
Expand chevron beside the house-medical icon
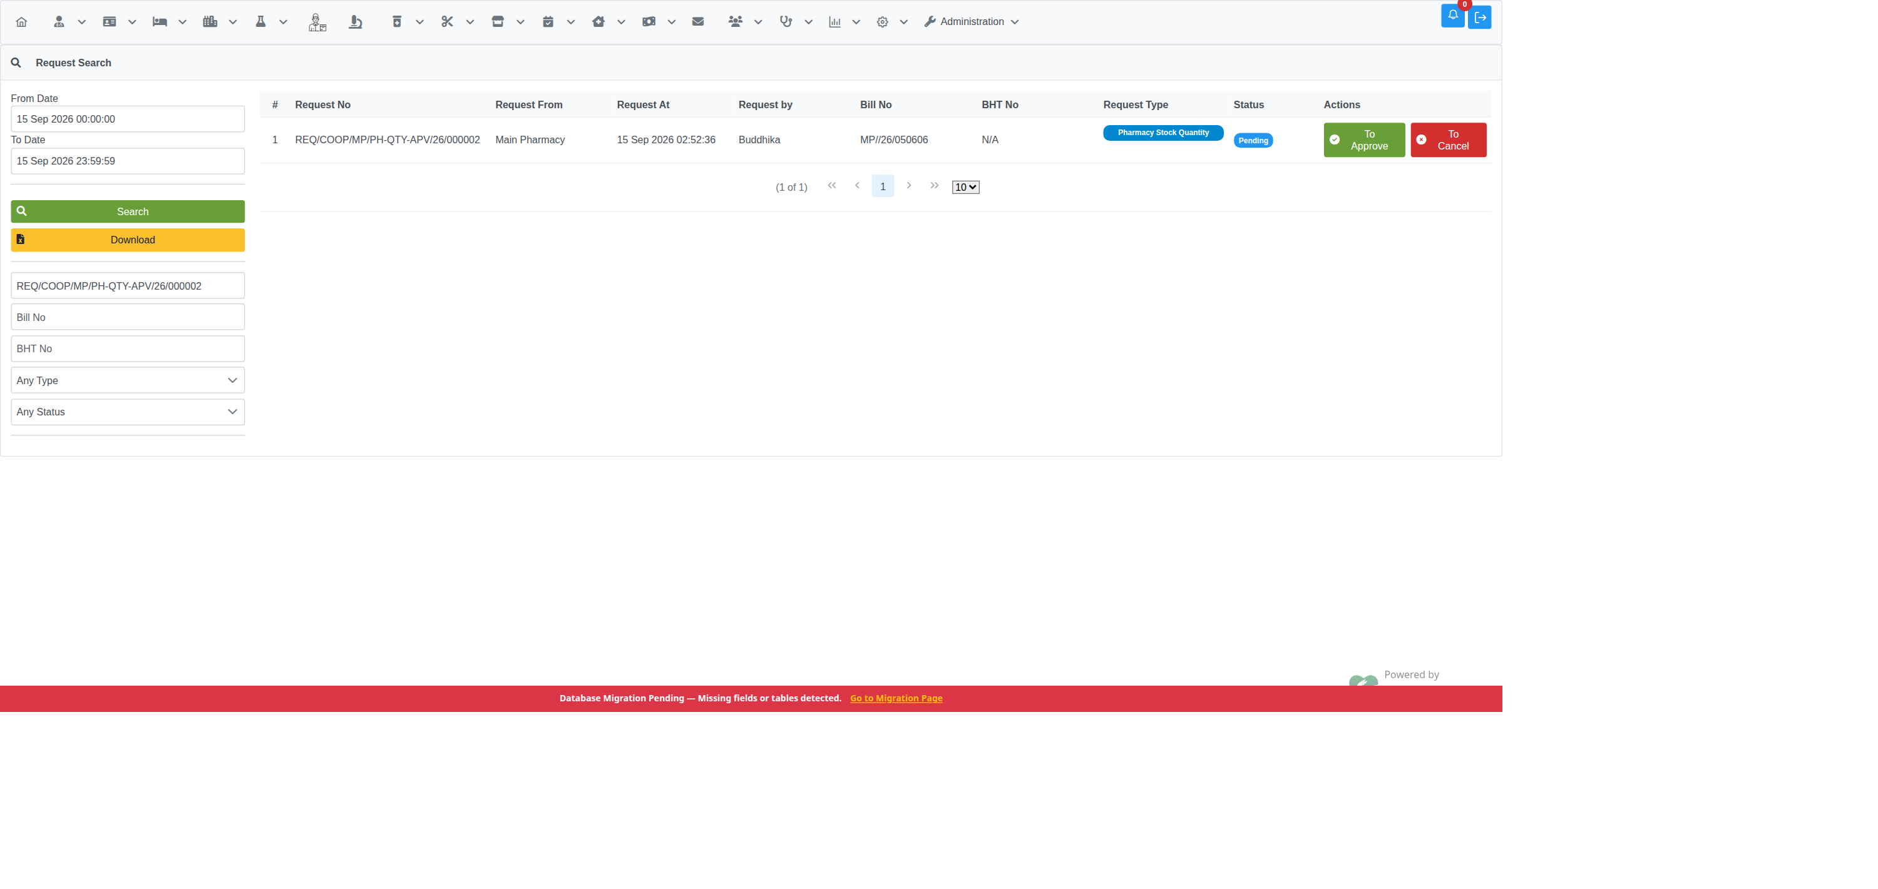coord(621,22)
